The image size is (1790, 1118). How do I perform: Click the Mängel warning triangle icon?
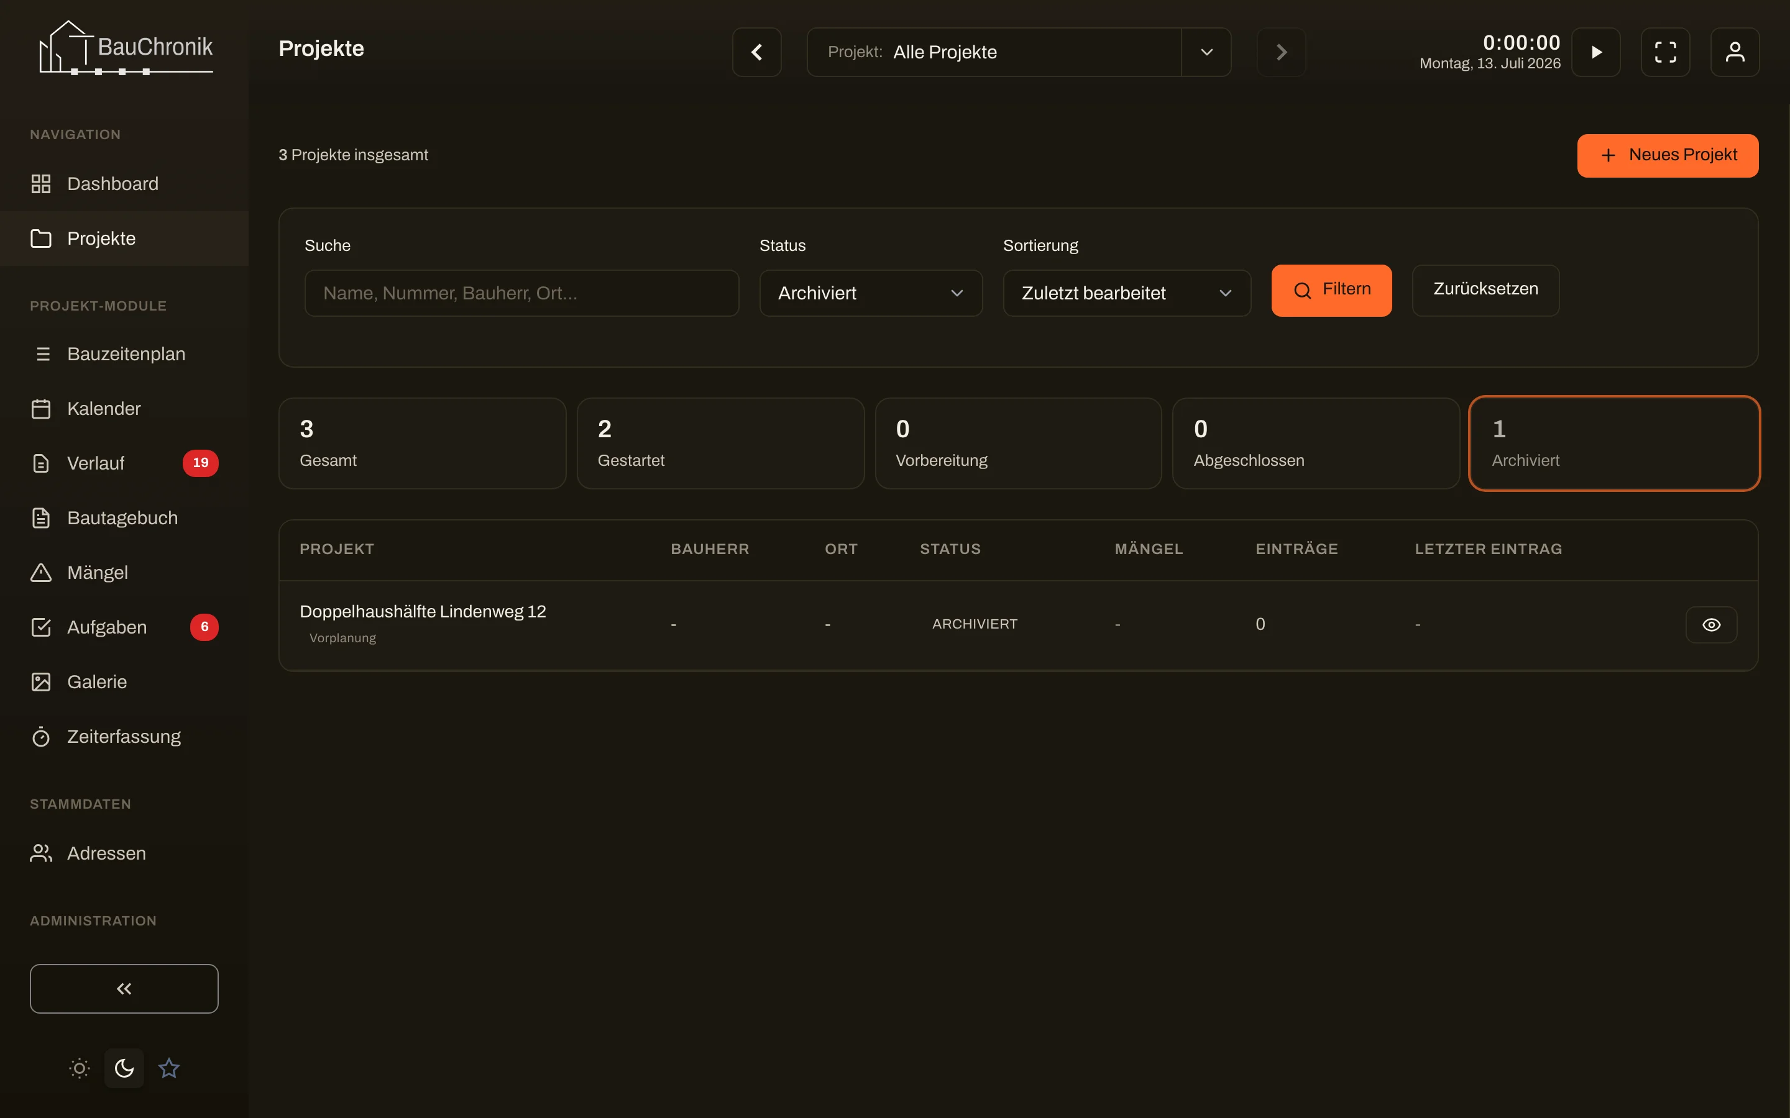pos(40,573)
